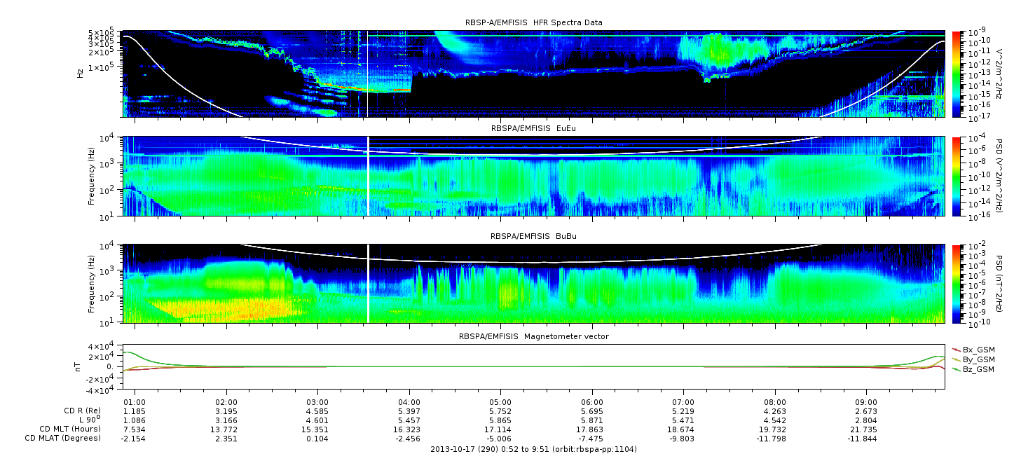Click the 05:00 time tick label

pyautogui.click(x=500, y=401)
